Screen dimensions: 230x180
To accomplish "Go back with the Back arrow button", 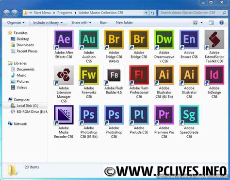I will [x=6, y=13].
